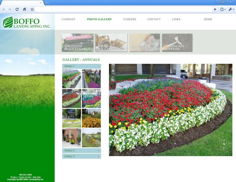Go to the Careers page
This screenshot has height=182, width=236.
click(x=130, y=19)
